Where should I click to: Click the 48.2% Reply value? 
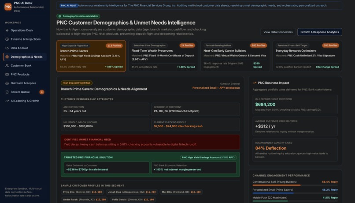coord(329,190)
